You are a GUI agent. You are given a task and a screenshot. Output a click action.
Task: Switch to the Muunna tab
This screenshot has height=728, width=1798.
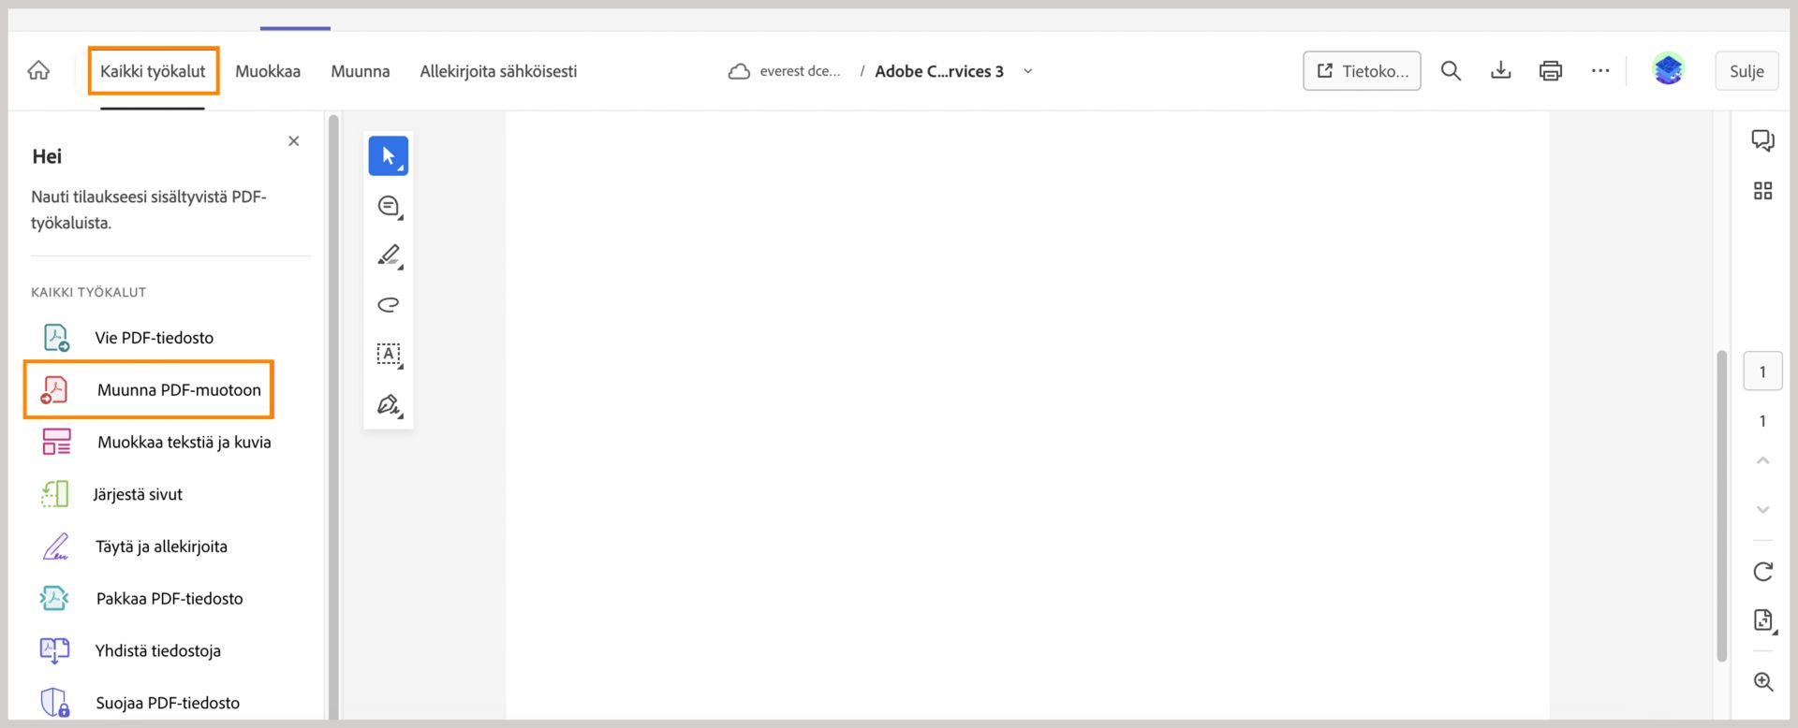coord(361,71)
